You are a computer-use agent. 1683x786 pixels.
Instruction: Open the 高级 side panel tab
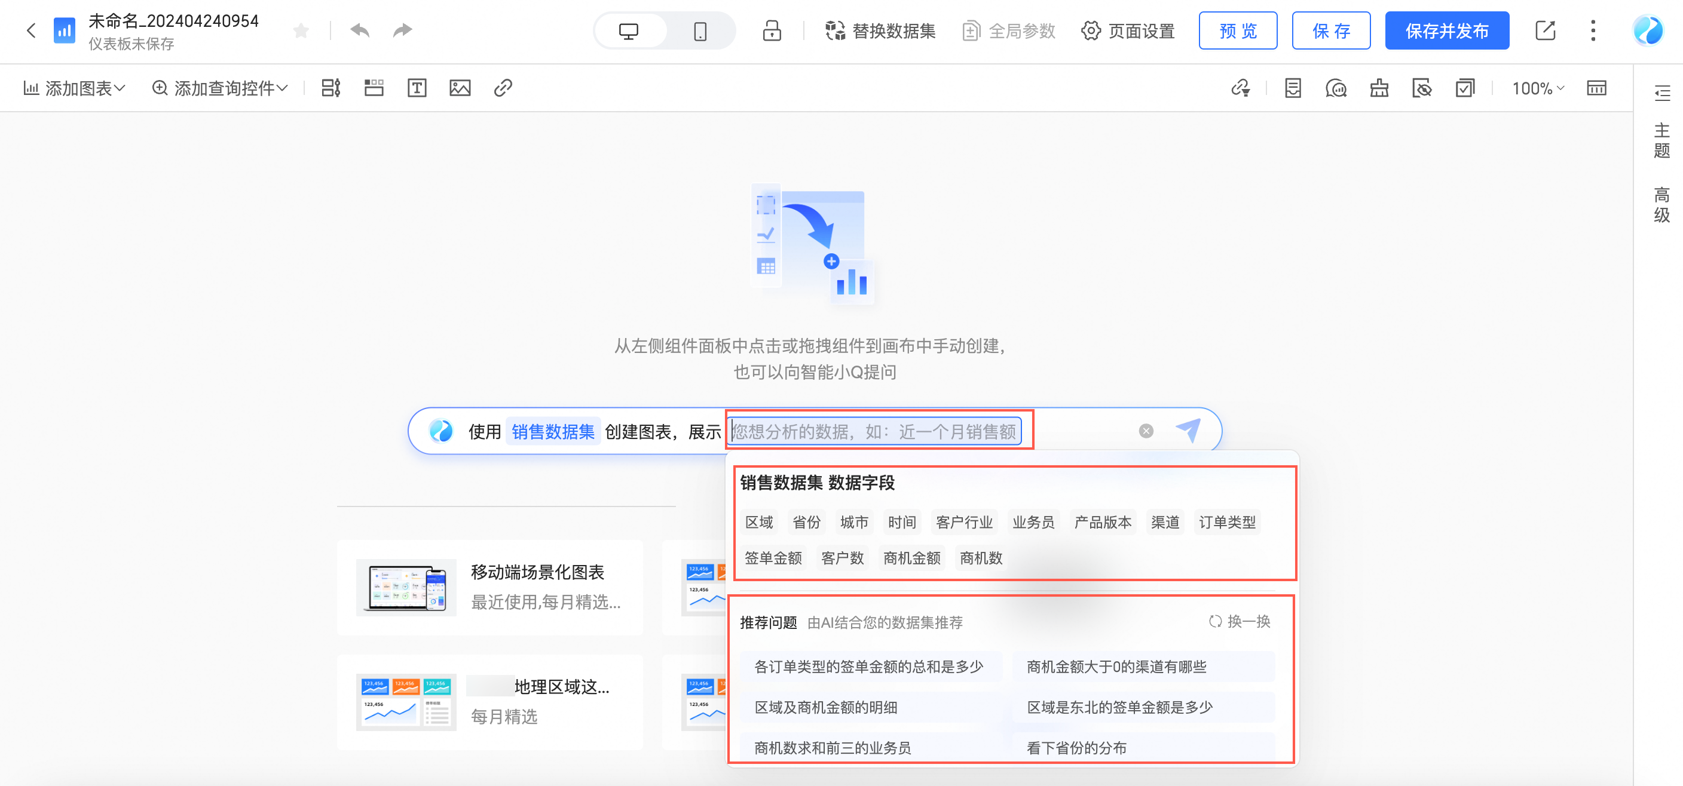pyautogui.click(x=1661, y=204)
